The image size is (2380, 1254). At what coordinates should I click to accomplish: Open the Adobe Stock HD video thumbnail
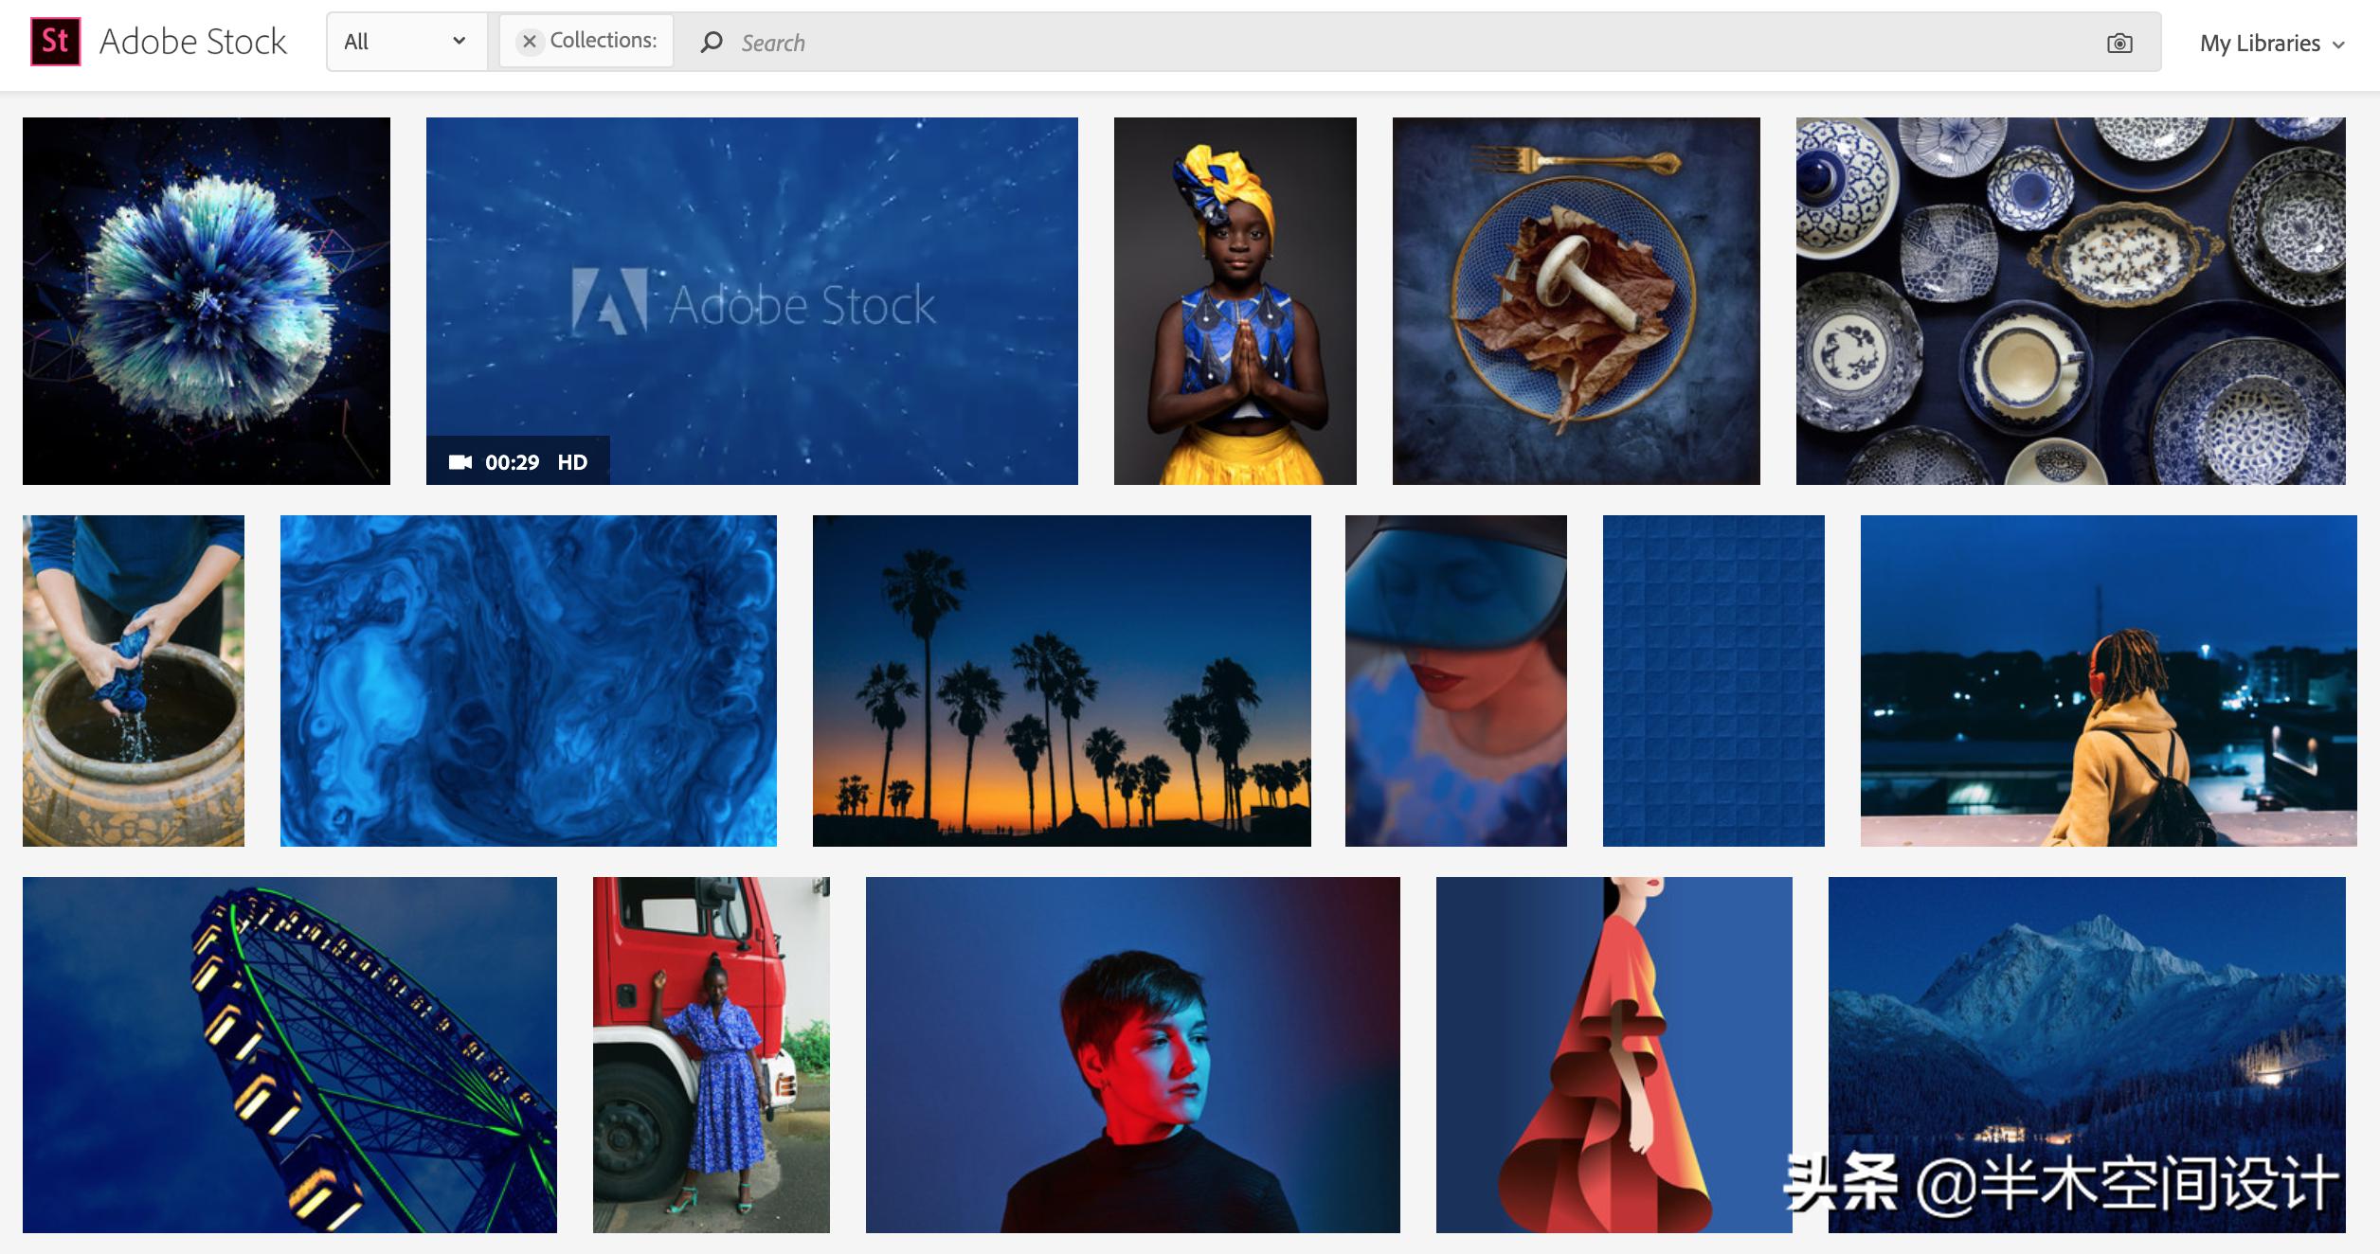click(x=751, y=301)
